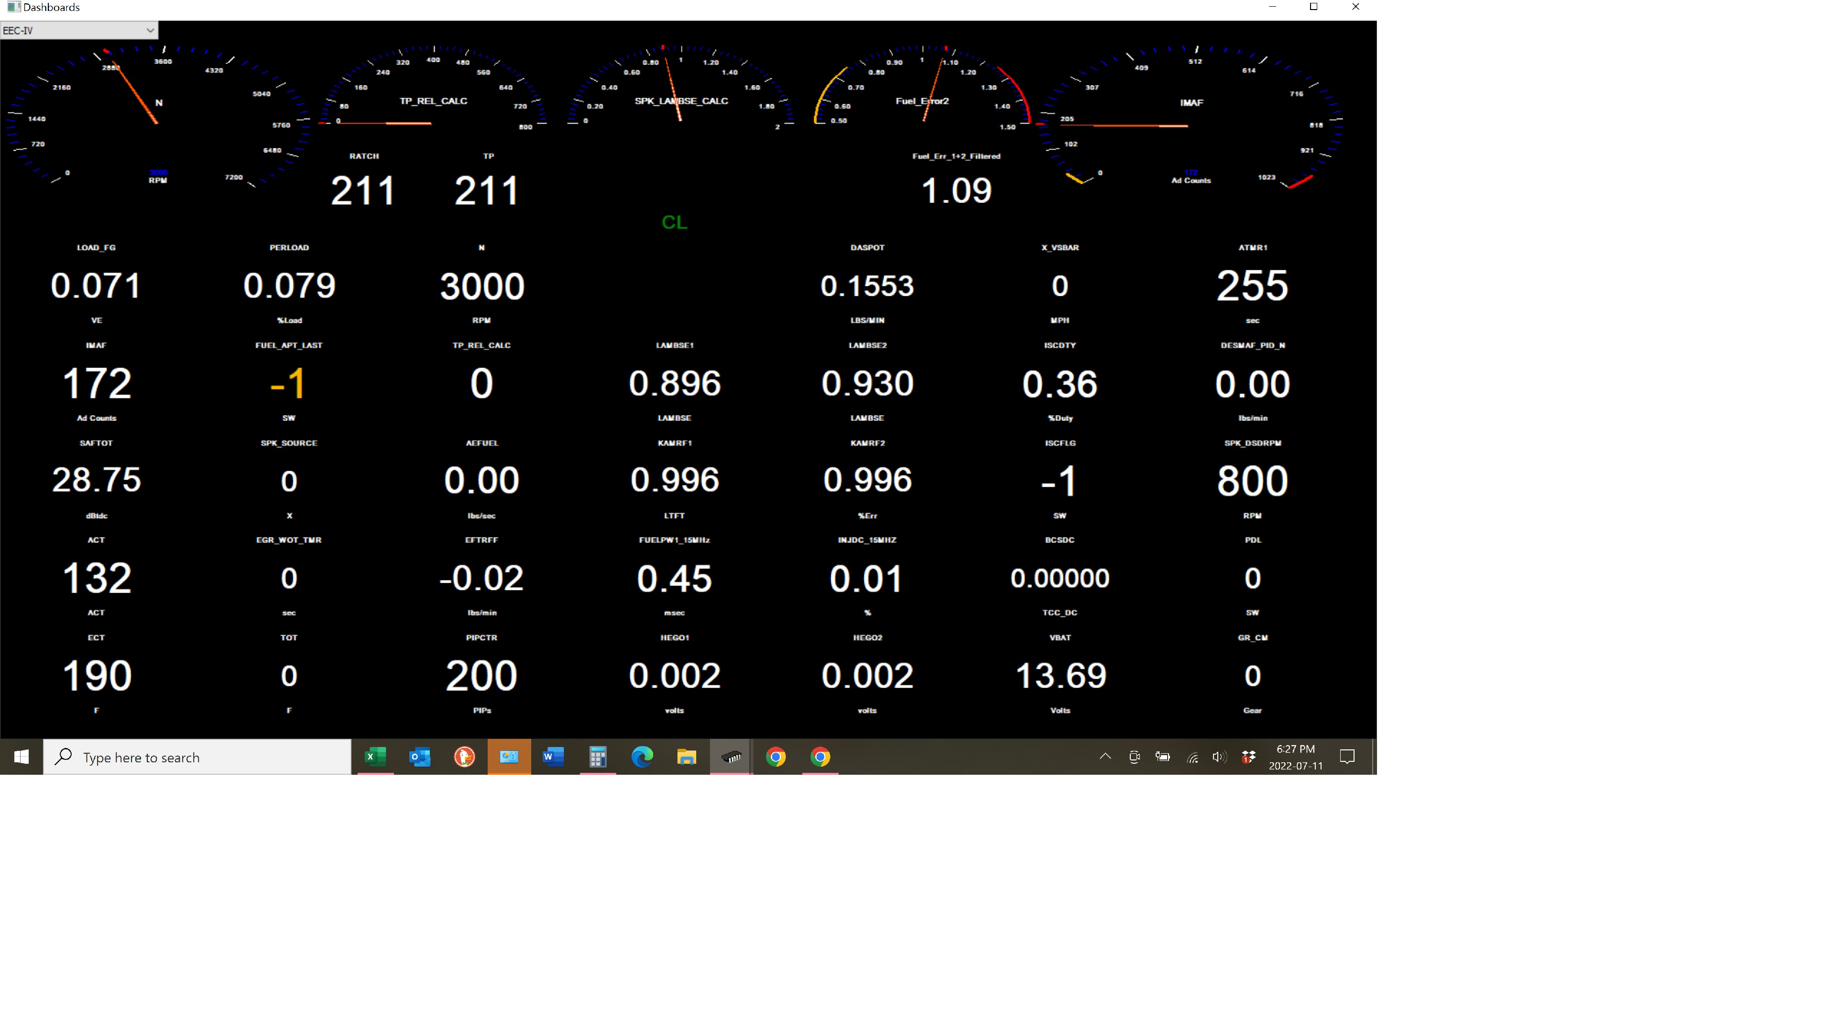
Task: Open the notification center icon
Action: pyautogui.click(x=1346, y=757)
